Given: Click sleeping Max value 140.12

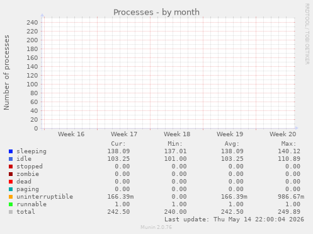Looking at the screenshot, I should point(289,151).
